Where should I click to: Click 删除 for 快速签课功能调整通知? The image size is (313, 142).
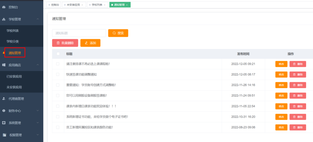(298, 75)
